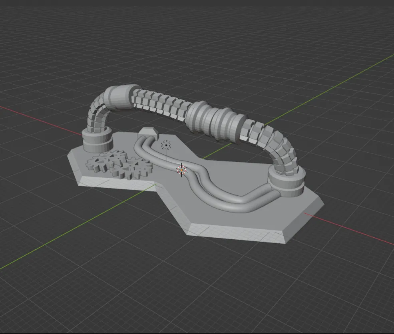
Task: Pick the right gear beside the pipe
Action: [x=134, y=169]
